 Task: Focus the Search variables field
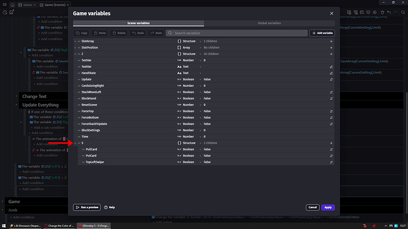coord(237,33)
